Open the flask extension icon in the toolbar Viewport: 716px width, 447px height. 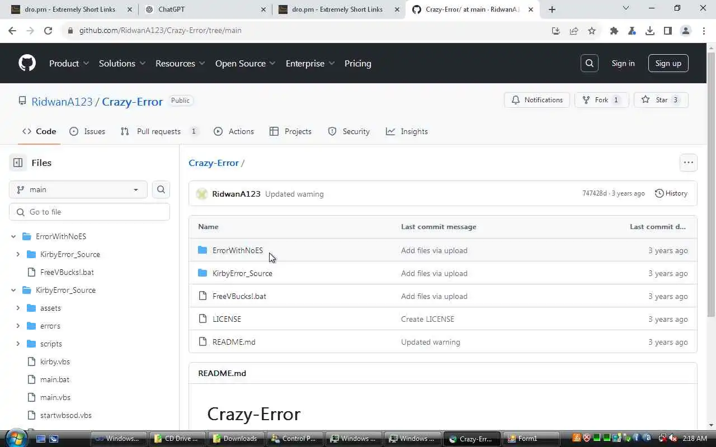click(632, 31)
